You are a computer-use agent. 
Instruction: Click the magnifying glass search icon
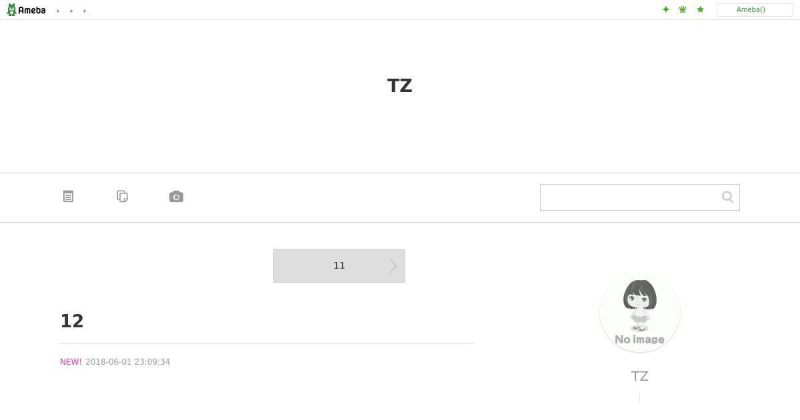click(x=727, y=197)
